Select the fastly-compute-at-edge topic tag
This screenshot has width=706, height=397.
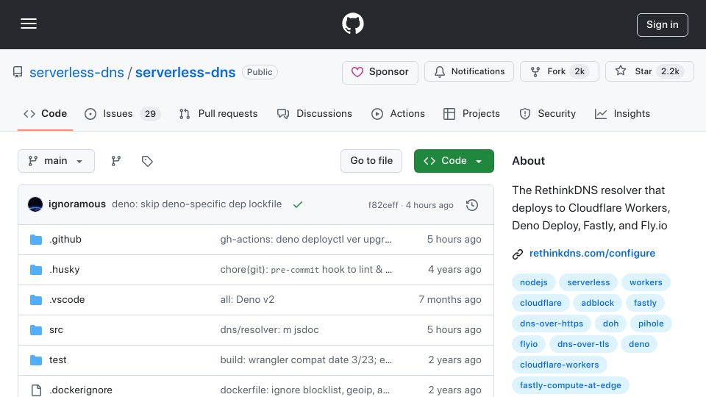tap(571, 386)
